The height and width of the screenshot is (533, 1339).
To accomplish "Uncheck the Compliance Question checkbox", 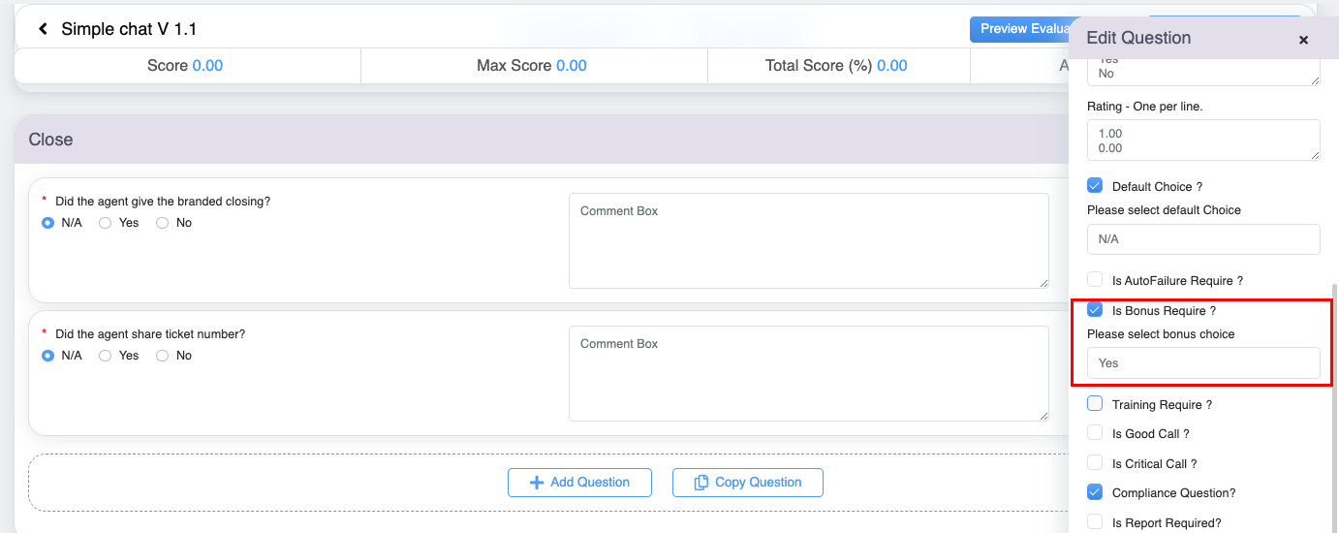I will (1095, 492).
